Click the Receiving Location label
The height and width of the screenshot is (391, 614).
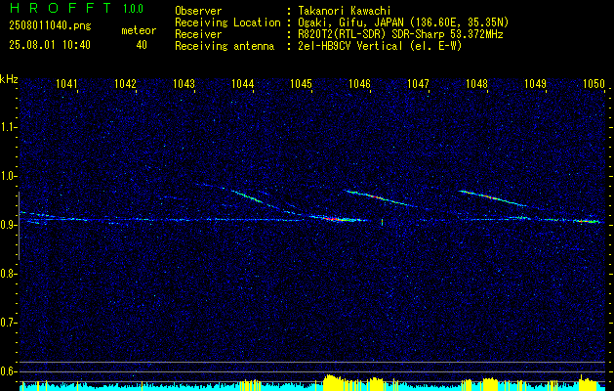[x=227, y=22]
